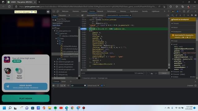The width and height of the screenshot is (198, 111).
Task: Click the browser address bar
Action: pos(88,6)
